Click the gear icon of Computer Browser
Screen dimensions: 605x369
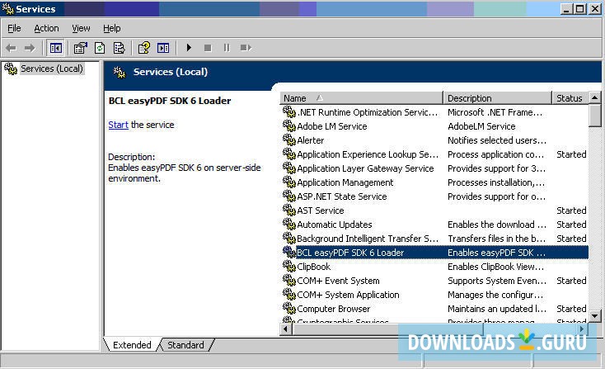tap(289, 309)
